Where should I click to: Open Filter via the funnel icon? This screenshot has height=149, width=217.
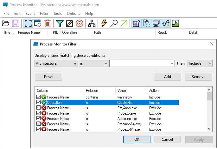pyautogui.click(x=60, y=23)
